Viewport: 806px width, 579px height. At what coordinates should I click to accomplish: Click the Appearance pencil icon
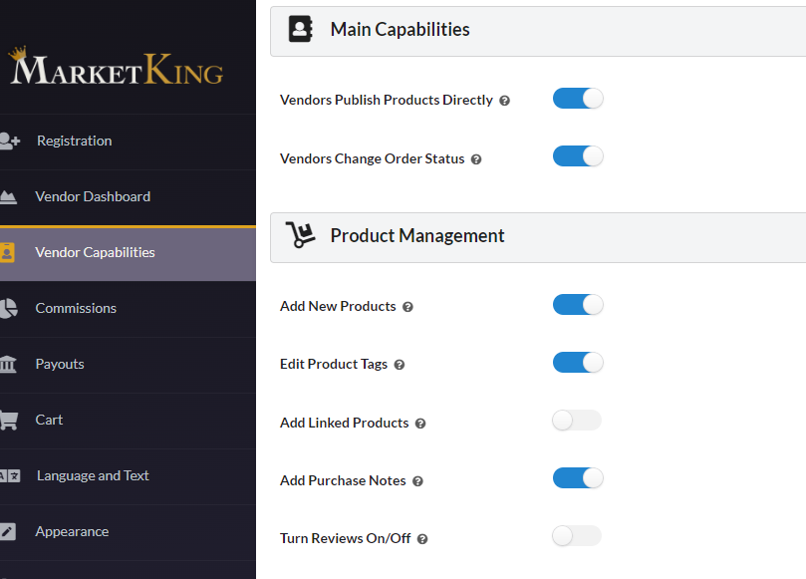coord(8,532)
